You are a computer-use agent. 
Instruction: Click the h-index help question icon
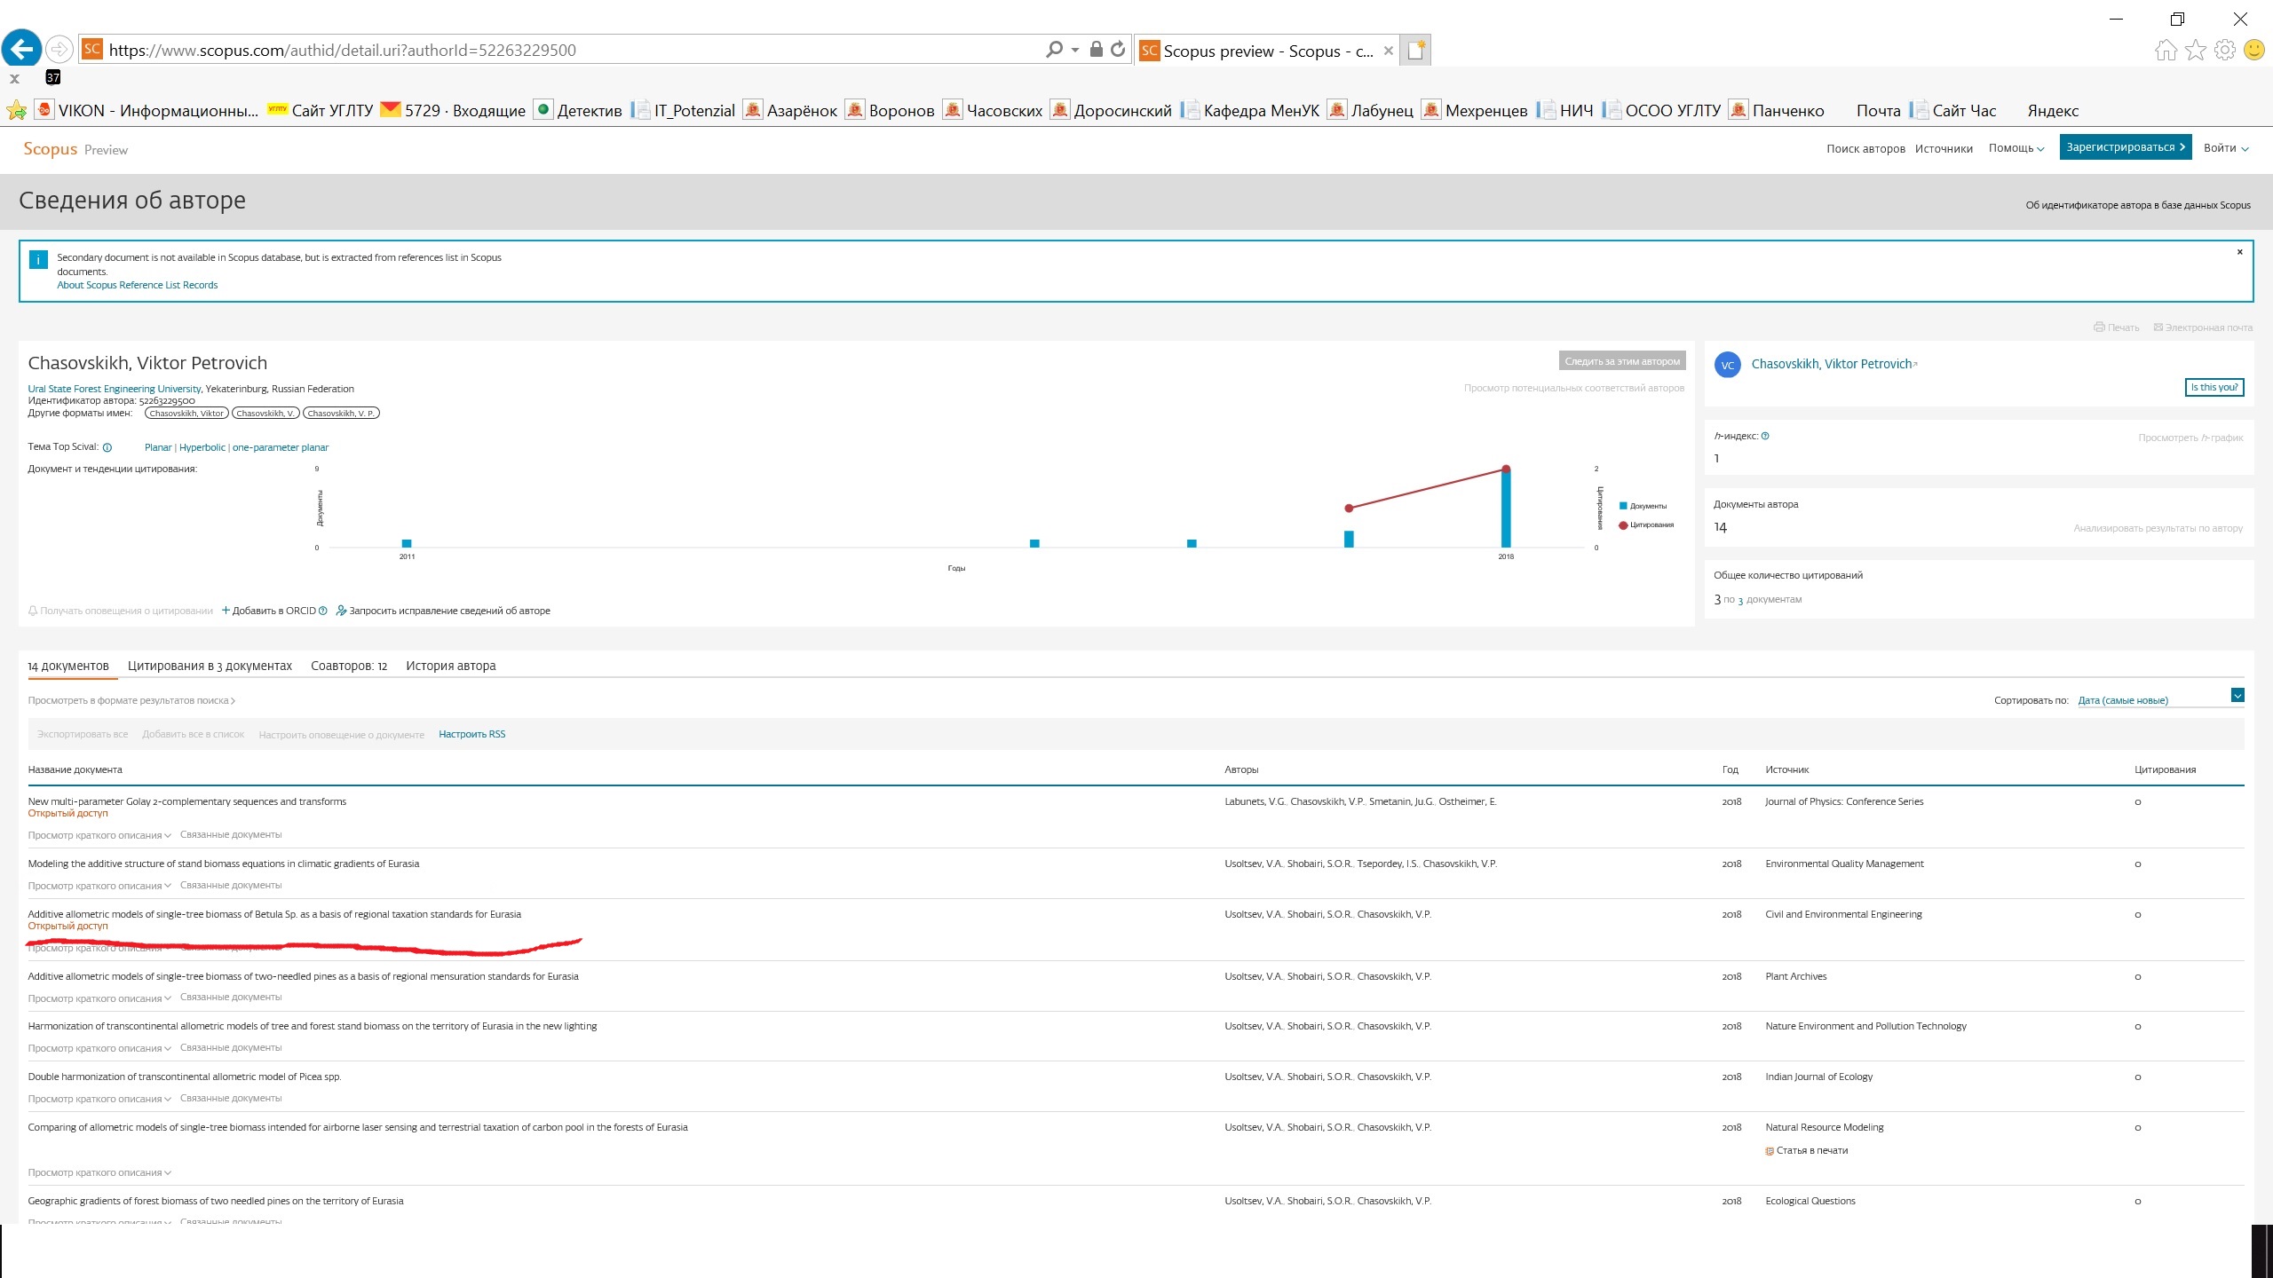1765,436
